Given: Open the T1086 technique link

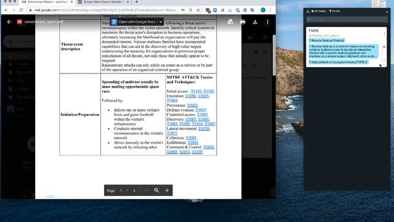Looking at the screenshot, I should pyautogui.click(x=191, y=96).
